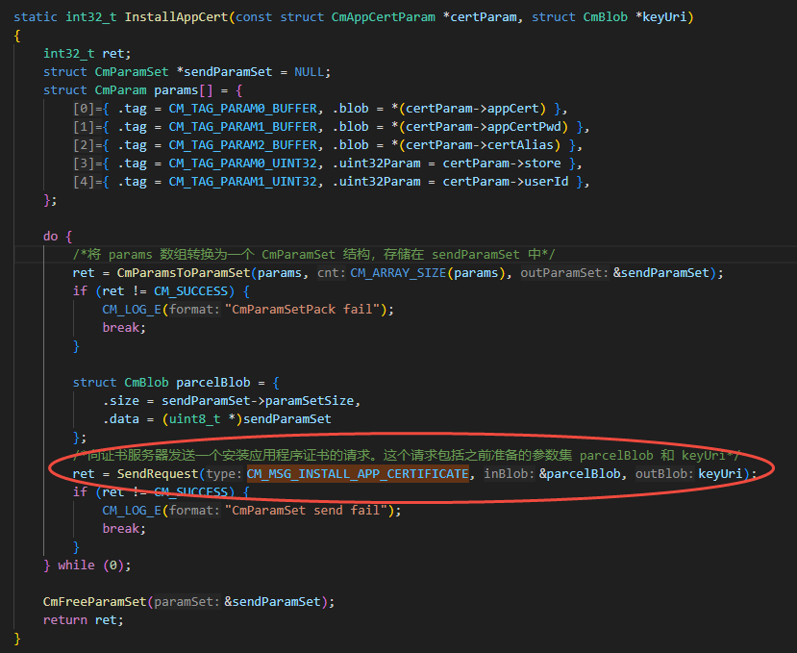The width and height of the screenshot is (797, 653).
Task: Click CM_TAG_PARAM0_UINT32 token
Action: 243,163
